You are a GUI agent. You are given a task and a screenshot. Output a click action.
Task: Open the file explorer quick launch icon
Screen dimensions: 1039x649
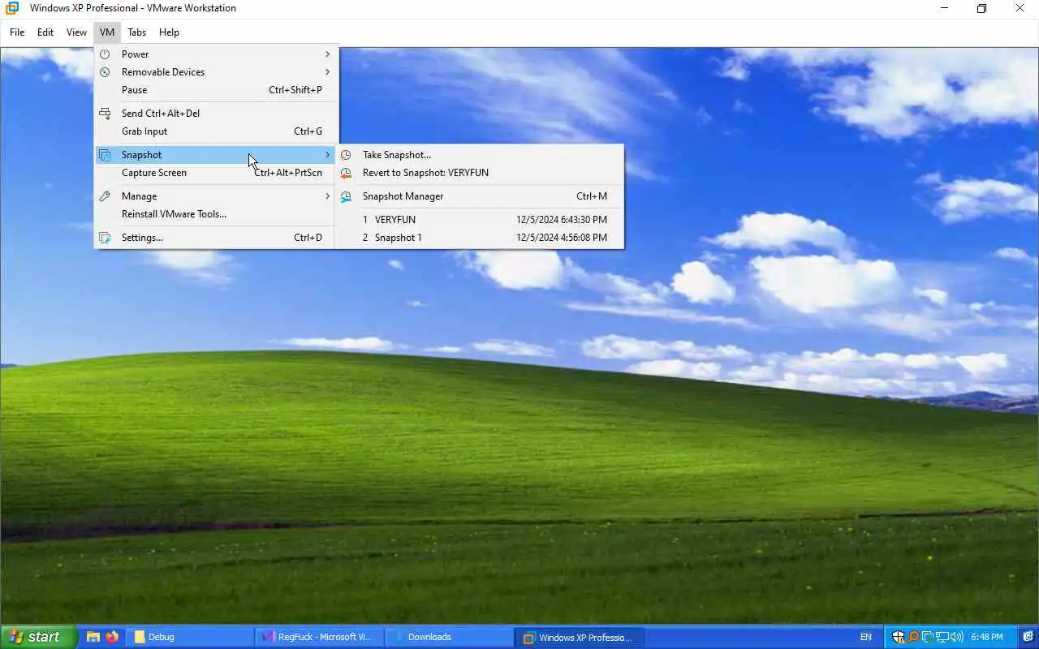(x=93, y=637)
